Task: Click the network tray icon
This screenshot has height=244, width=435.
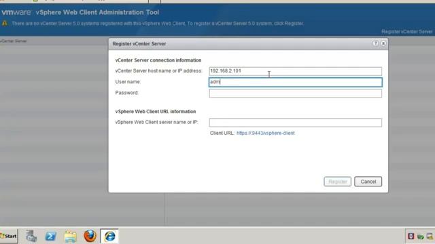Action: pyautogui.click(x=430, y=237)
